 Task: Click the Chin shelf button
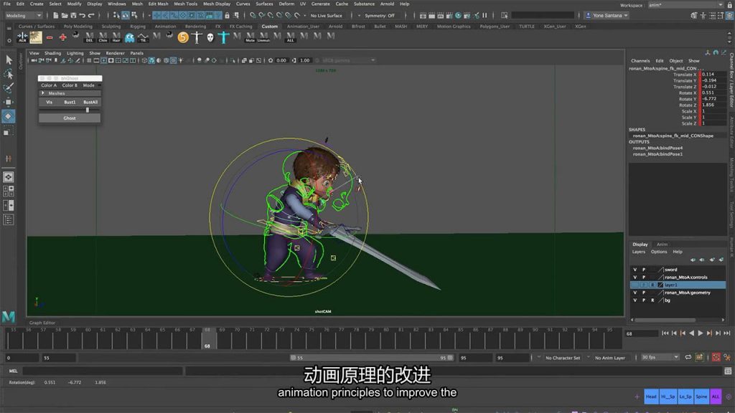pyautogui.click(x=103, y=37)
